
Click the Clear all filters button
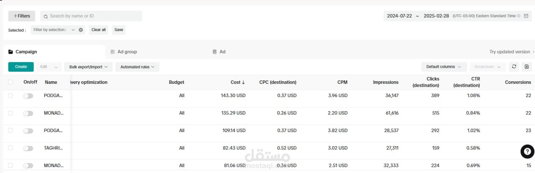pyautogui.click(x=99, y=30)
